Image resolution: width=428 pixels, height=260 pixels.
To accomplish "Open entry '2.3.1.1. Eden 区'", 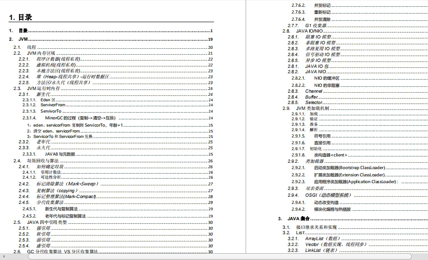I will [118, 100].
